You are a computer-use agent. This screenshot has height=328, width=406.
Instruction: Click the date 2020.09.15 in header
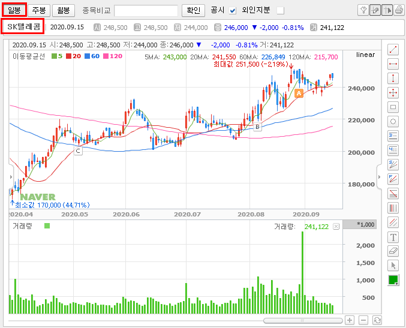[67, 27]
